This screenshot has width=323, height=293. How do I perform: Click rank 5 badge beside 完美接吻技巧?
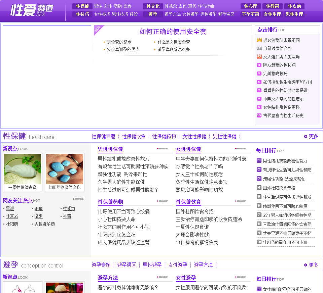pyautogui.click(x=259, y=74)
